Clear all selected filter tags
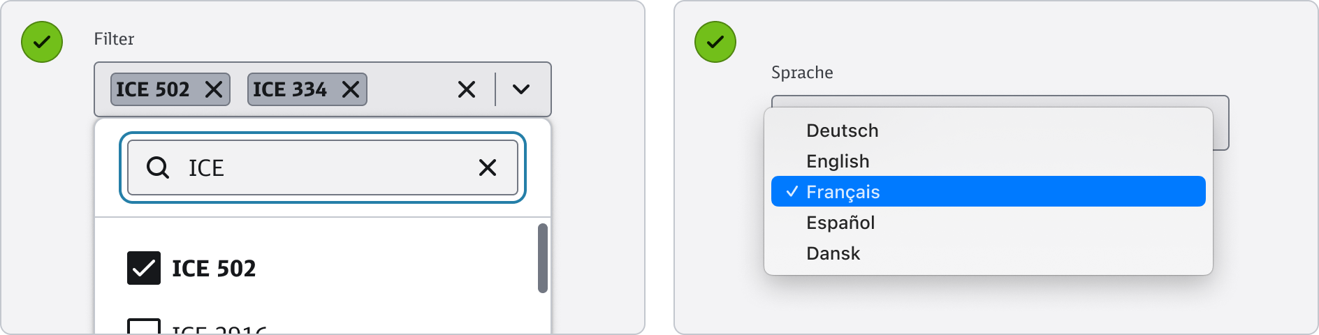Image resolution: width=1319 pixels, height=335 pixels. [x=466, y=89]
